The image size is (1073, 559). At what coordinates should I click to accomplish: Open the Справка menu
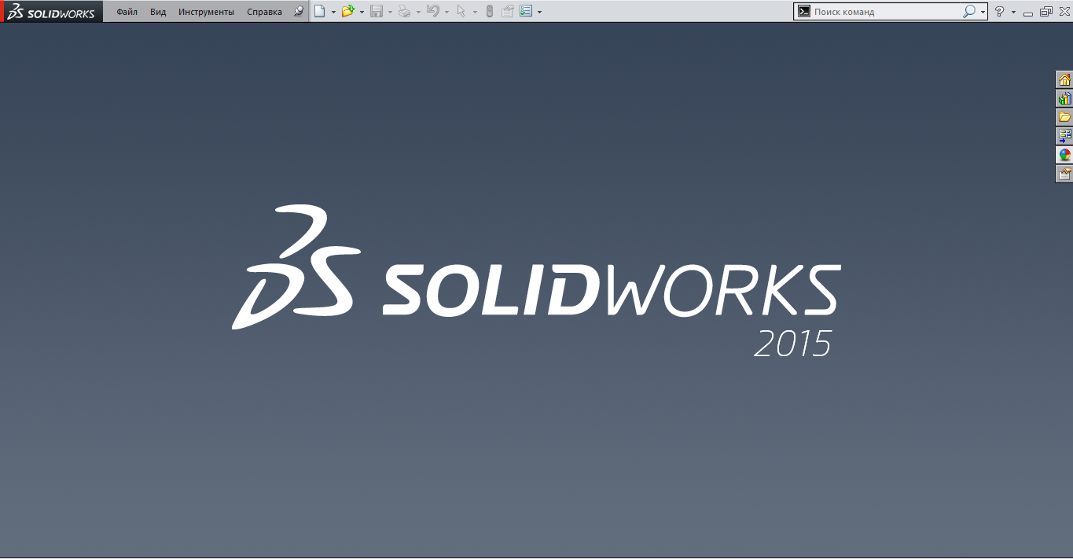click(x=264, y=12)
